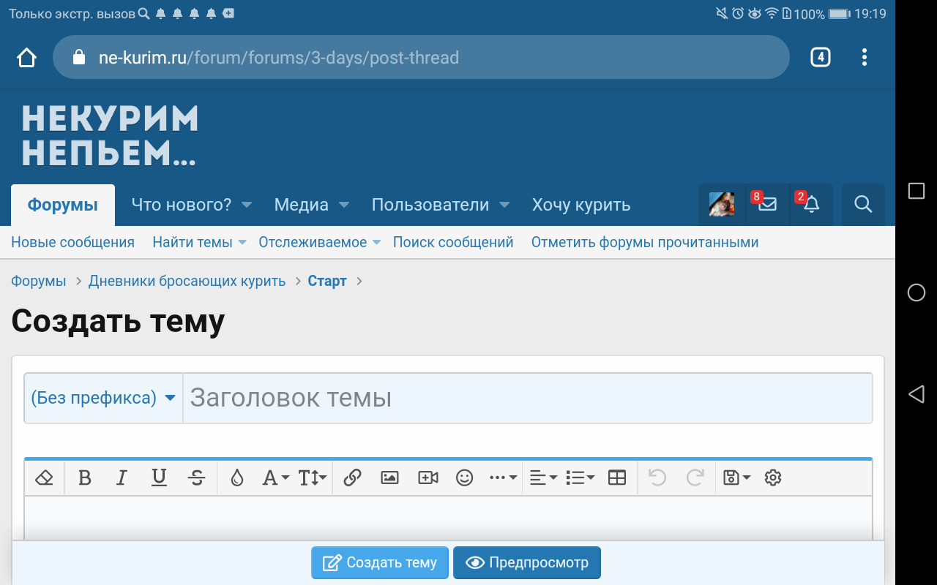Viewport: 937px width, 585px height.
Task: Insert a smiley into the message
Action: [464, 478]
